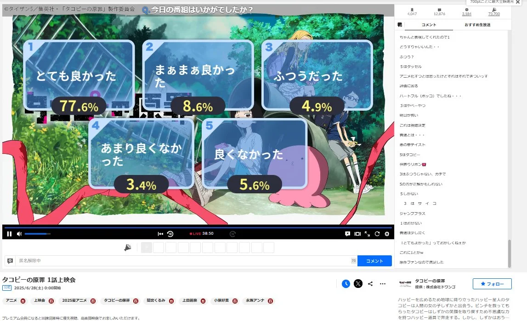This screenshot has width=527, height=321.
Task: Share the broadcast on X
Action: tap(358, 284)
